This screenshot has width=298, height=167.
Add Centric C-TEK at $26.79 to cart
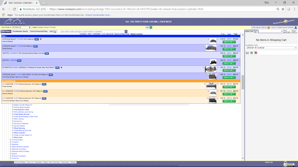229,56
